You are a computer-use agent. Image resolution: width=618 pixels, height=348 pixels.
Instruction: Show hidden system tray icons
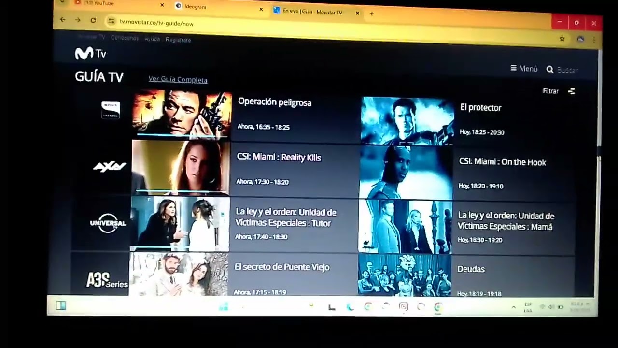513,307
